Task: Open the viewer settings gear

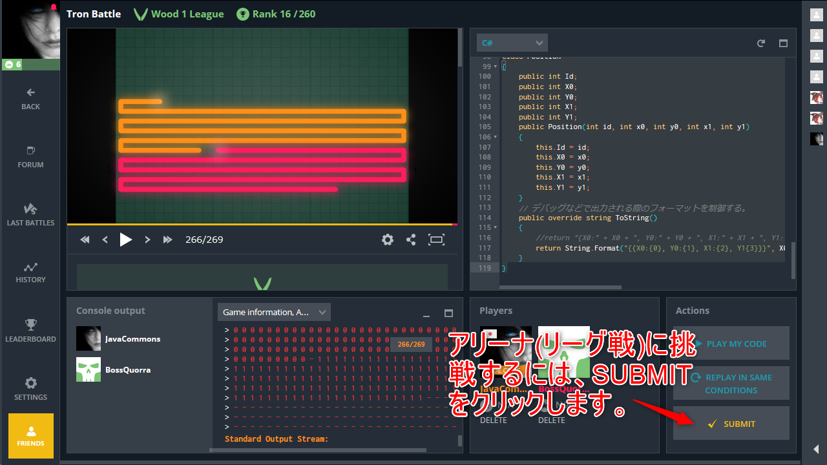Action: 388,240
